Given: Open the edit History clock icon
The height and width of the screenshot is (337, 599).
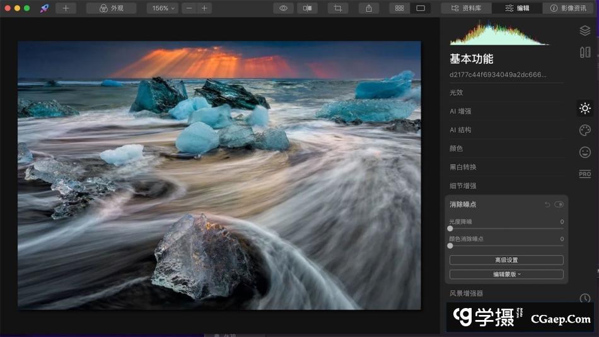Looking at the screenshot, I should 584,298.
